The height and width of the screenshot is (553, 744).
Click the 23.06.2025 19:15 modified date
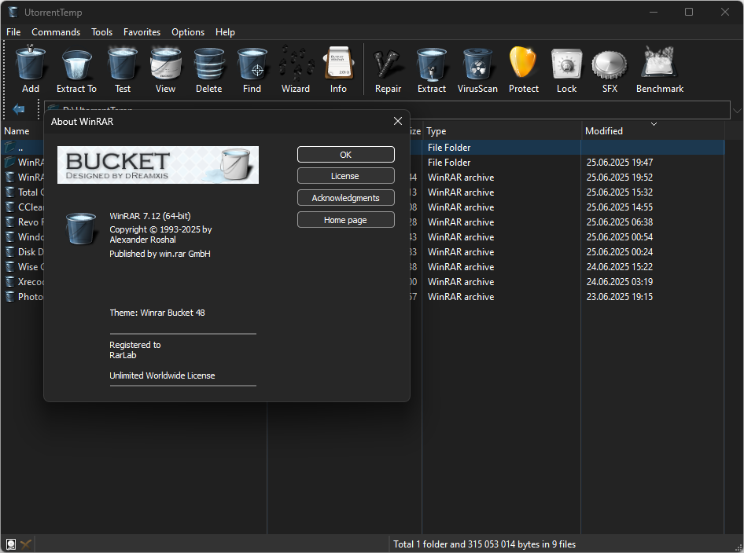point(619,297)
